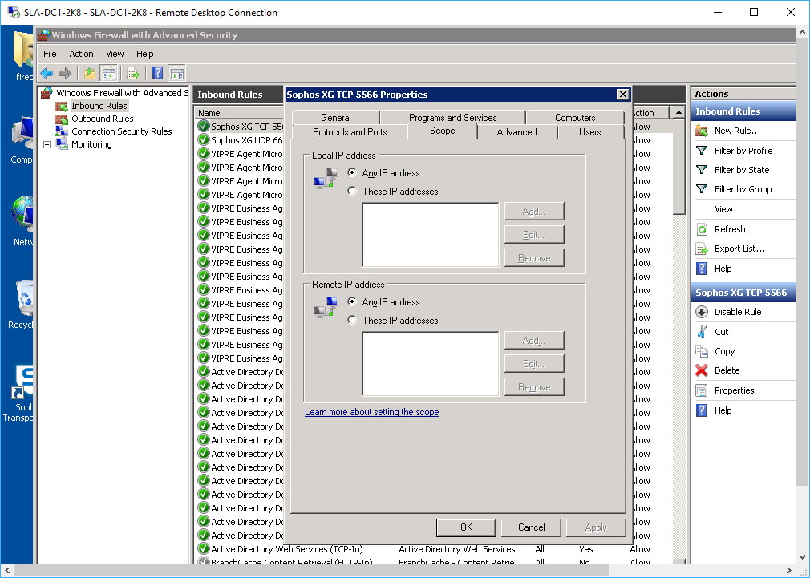Viewport: 810px width, 578px height.
Task: Switch to the Programs and Services tab
Action: coord(452,118)
